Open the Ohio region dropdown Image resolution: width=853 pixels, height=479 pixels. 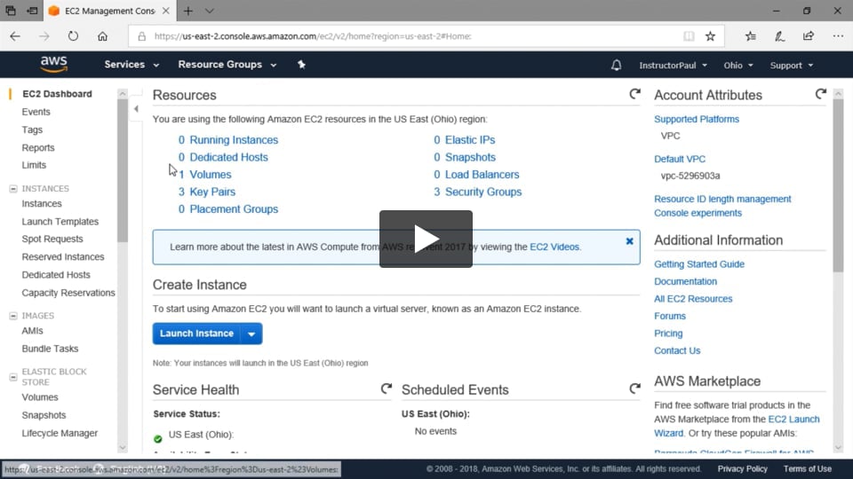pyautogui.click(x=737, y=66)
